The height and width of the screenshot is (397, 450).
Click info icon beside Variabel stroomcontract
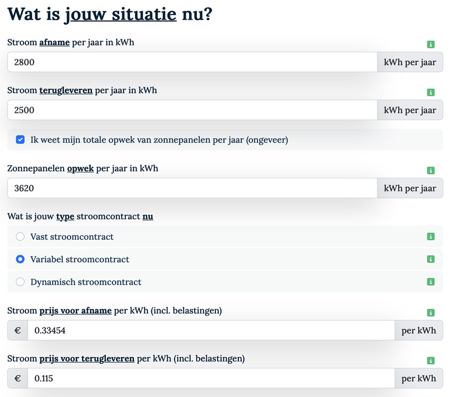pyautogui.click(x=431, y=259)
